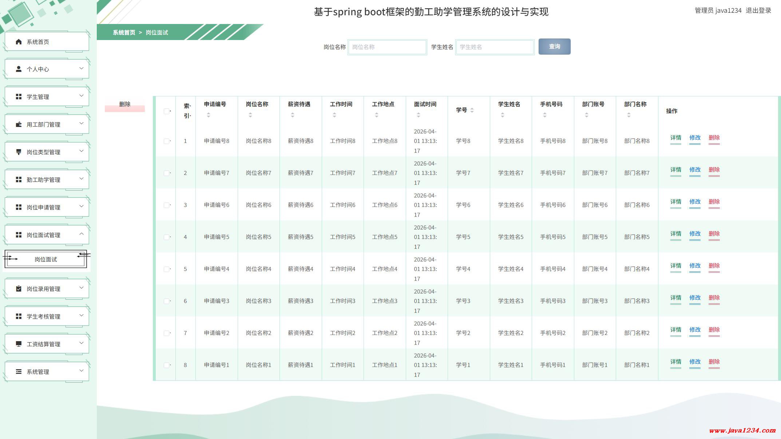The height and width of the screenshot is (439, 781).
Task: Click the clipboard icon in 岗位录用管理
Action: click(x=19, y=289)
